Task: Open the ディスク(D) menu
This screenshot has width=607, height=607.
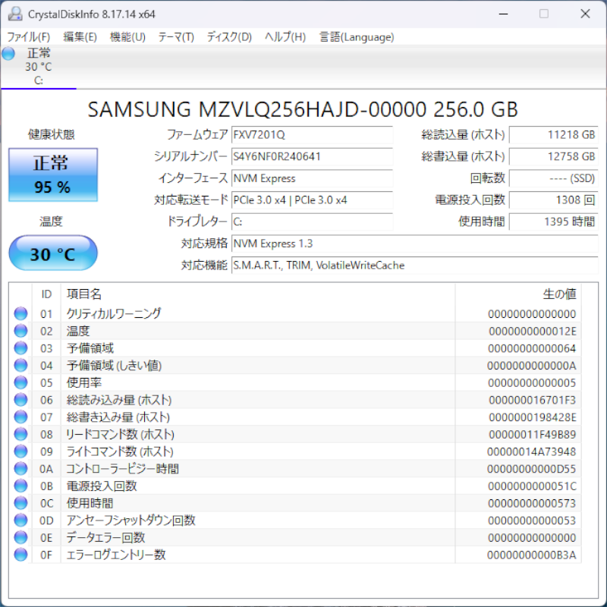Action: (229, 37)
